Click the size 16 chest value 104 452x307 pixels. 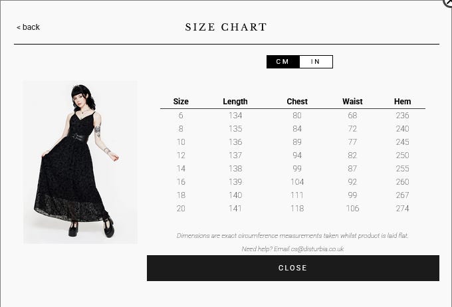[x=297, y=182]
